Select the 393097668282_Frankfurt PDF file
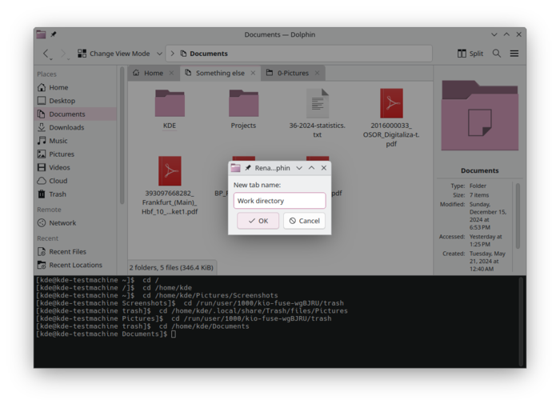Screen dimensions: 560x408 pyautogui.click(x=170, y=171)
